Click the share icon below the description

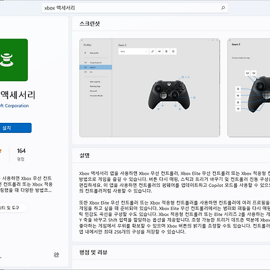tap(57, 254)
